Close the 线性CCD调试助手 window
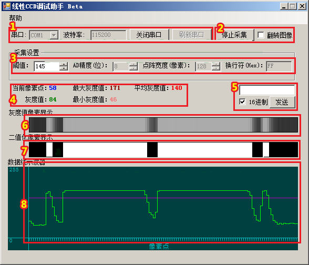309x265 pixels. [x=302, y=6]
